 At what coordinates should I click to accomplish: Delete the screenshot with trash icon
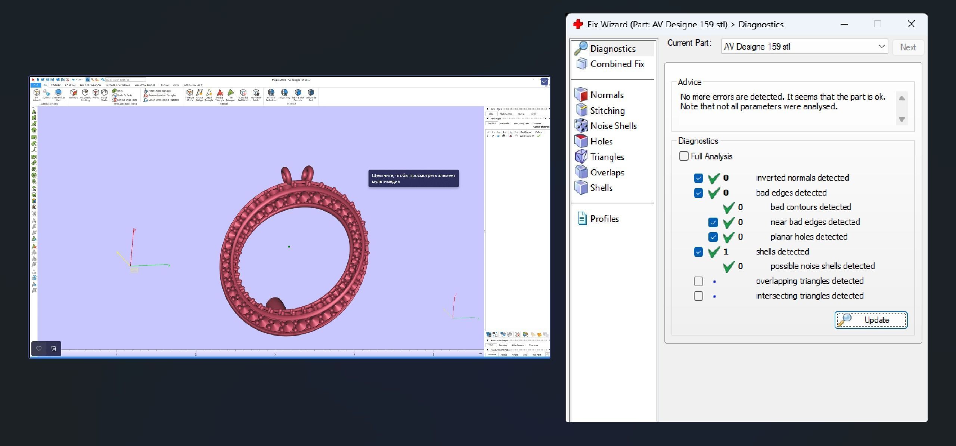[54, 349]
